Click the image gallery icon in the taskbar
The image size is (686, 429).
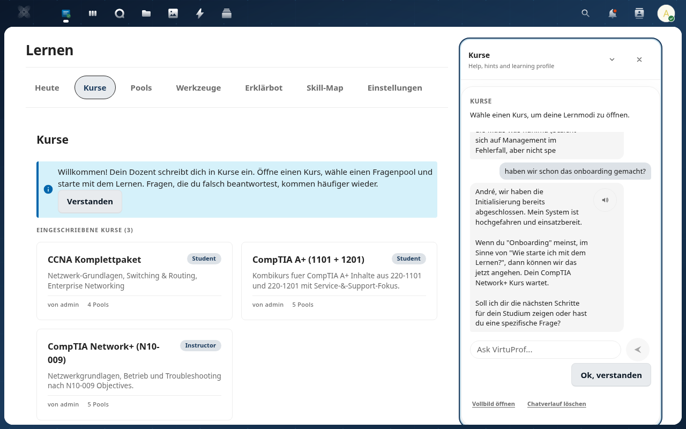(x=173, y=13)
